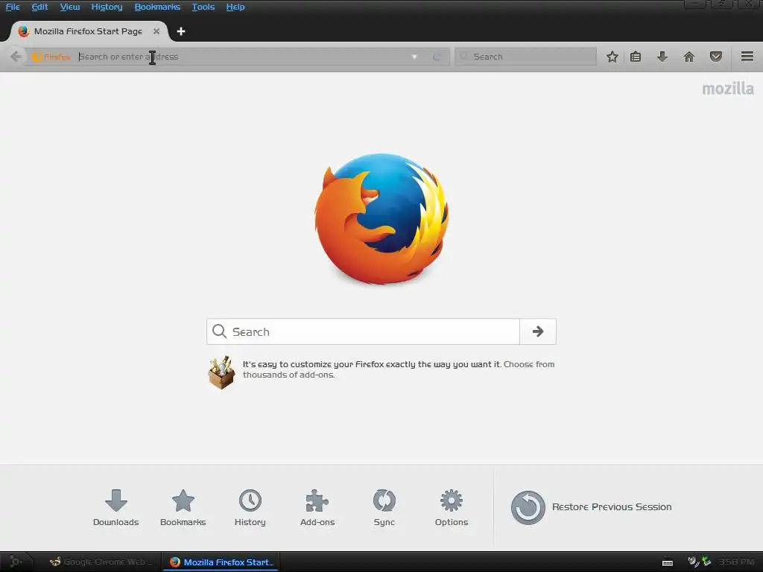Open History clock in bottom launcher

pyautogui.click(x=250, y=508)
